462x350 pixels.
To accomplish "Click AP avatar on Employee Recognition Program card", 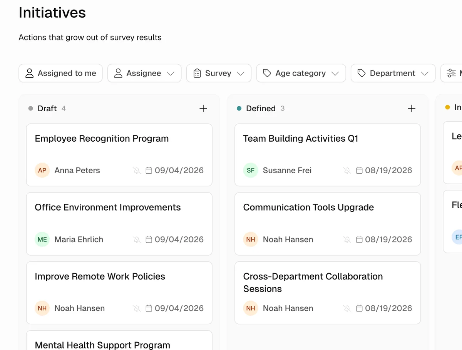I will click(42, 170).
